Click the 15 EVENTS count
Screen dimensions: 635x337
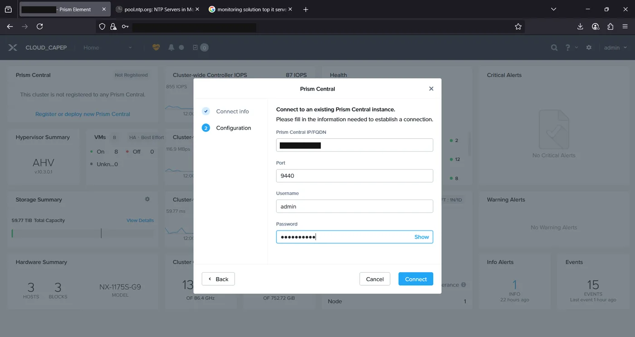[x=593, y=285]
